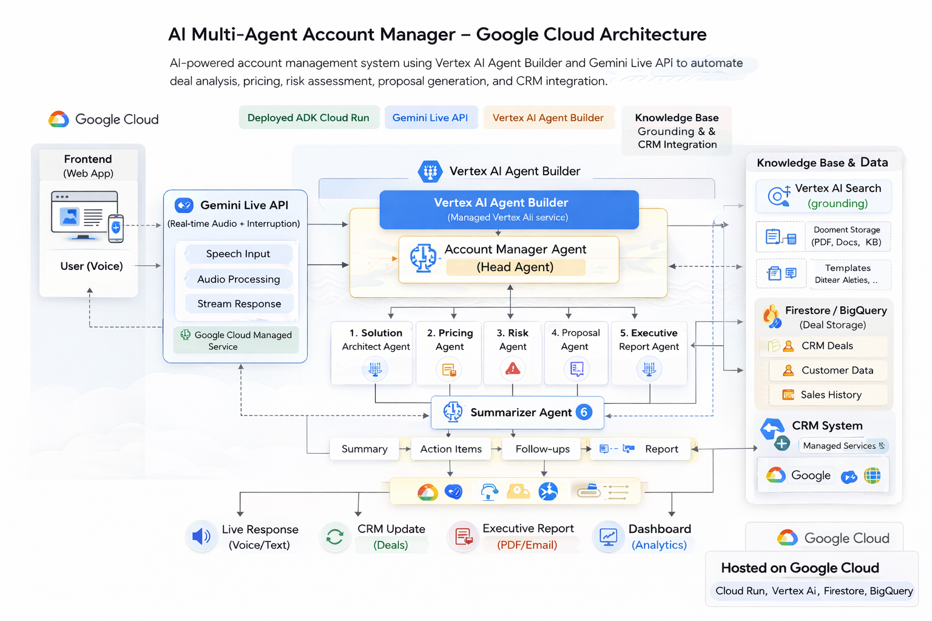Select the Gemini Live API legend tab
Viewport: 932px width, 621px height.
click(x=430, y=118)
